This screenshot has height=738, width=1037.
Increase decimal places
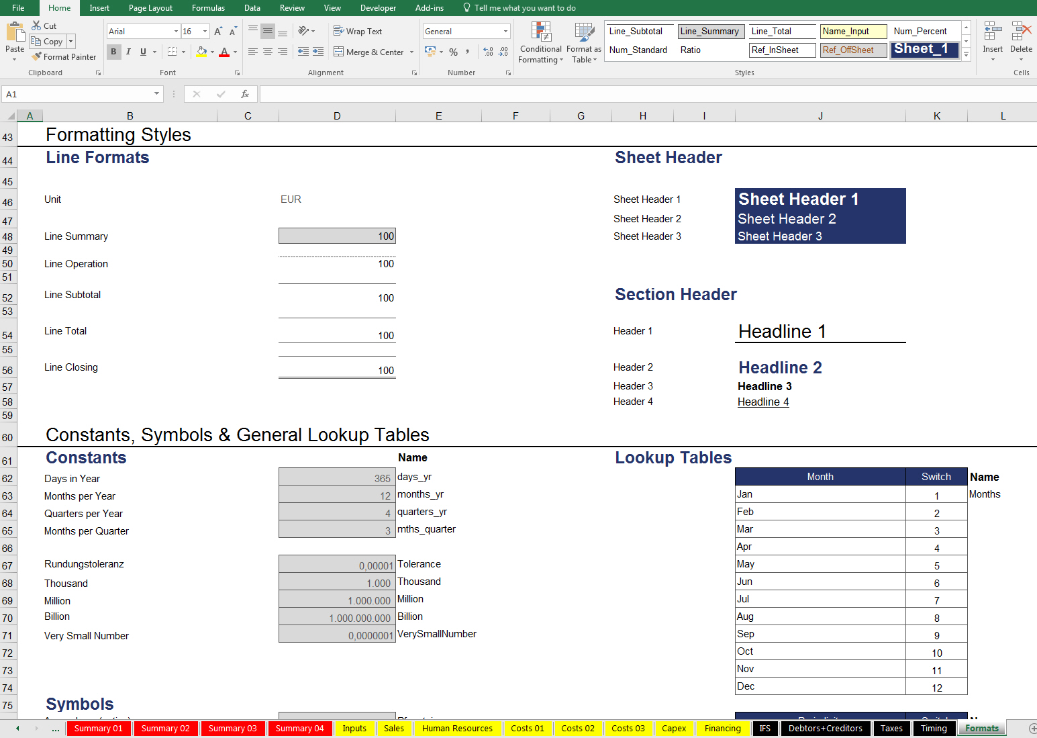coord(487,51)
